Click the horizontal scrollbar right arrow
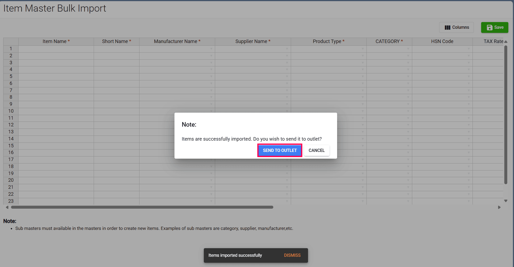514x267 pixels. pos(499,207)
